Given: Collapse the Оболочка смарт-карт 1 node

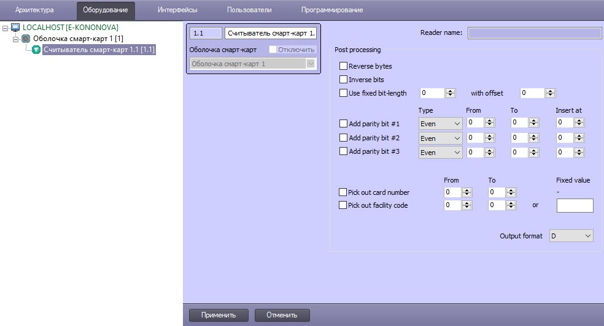Looking at the screenshot, I should (x=15, y=39).
